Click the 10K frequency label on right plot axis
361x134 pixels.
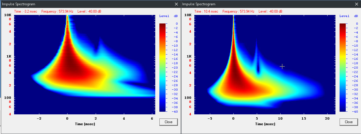pos(188,15)
